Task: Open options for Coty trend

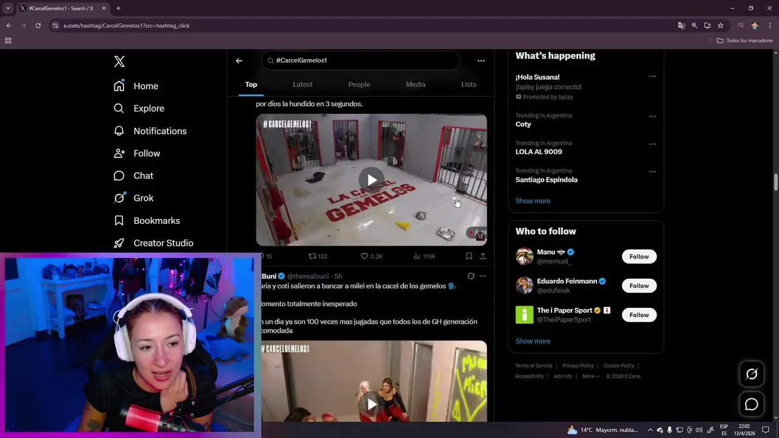Action: pyautogui.click(x=652, y=116)
